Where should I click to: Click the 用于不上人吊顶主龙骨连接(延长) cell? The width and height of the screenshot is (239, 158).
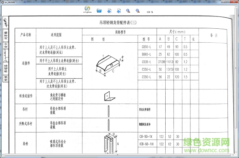[59, 61]
